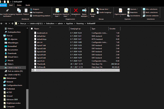164x109 pixels.
Task: Open iCloud-foto's in navigation pane
Action: [11, 57]
